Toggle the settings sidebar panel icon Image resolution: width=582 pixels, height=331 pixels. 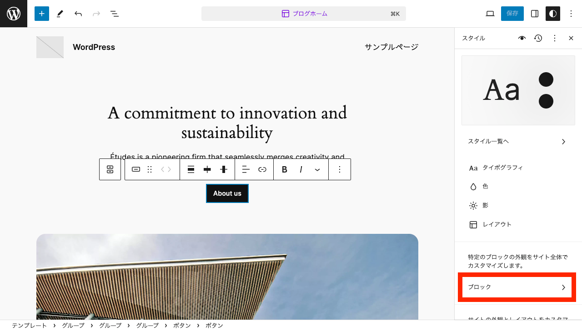[x=535, y=14]
